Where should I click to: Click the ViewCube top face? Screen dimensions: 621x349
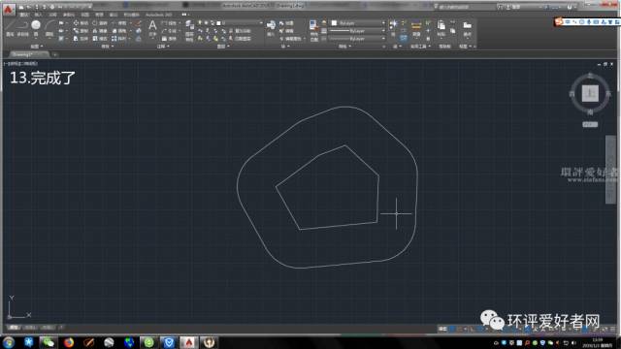[590, 93]
